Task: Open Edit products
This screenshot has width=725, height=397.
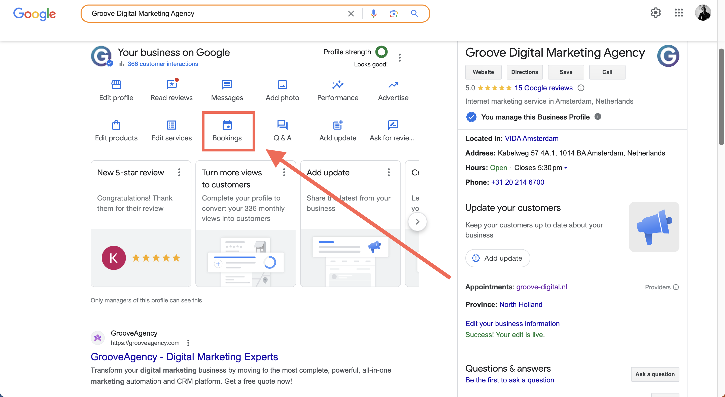Action: coord(116,131)
